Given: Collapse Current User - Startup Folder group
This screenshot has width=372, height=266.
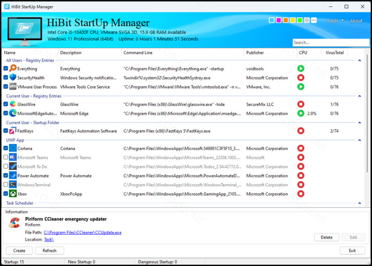Looking at the screenshot, I should pos(359,123).
